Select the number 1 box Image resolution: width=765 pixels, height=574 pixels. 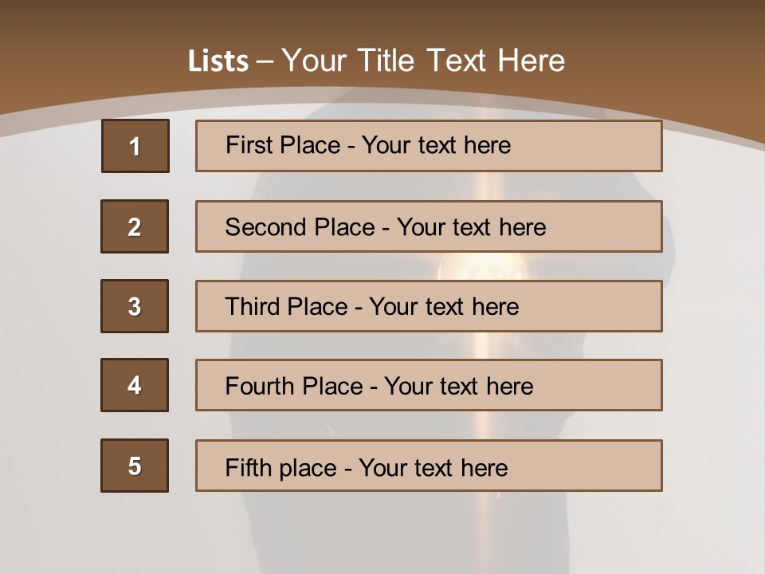(135, 145)
